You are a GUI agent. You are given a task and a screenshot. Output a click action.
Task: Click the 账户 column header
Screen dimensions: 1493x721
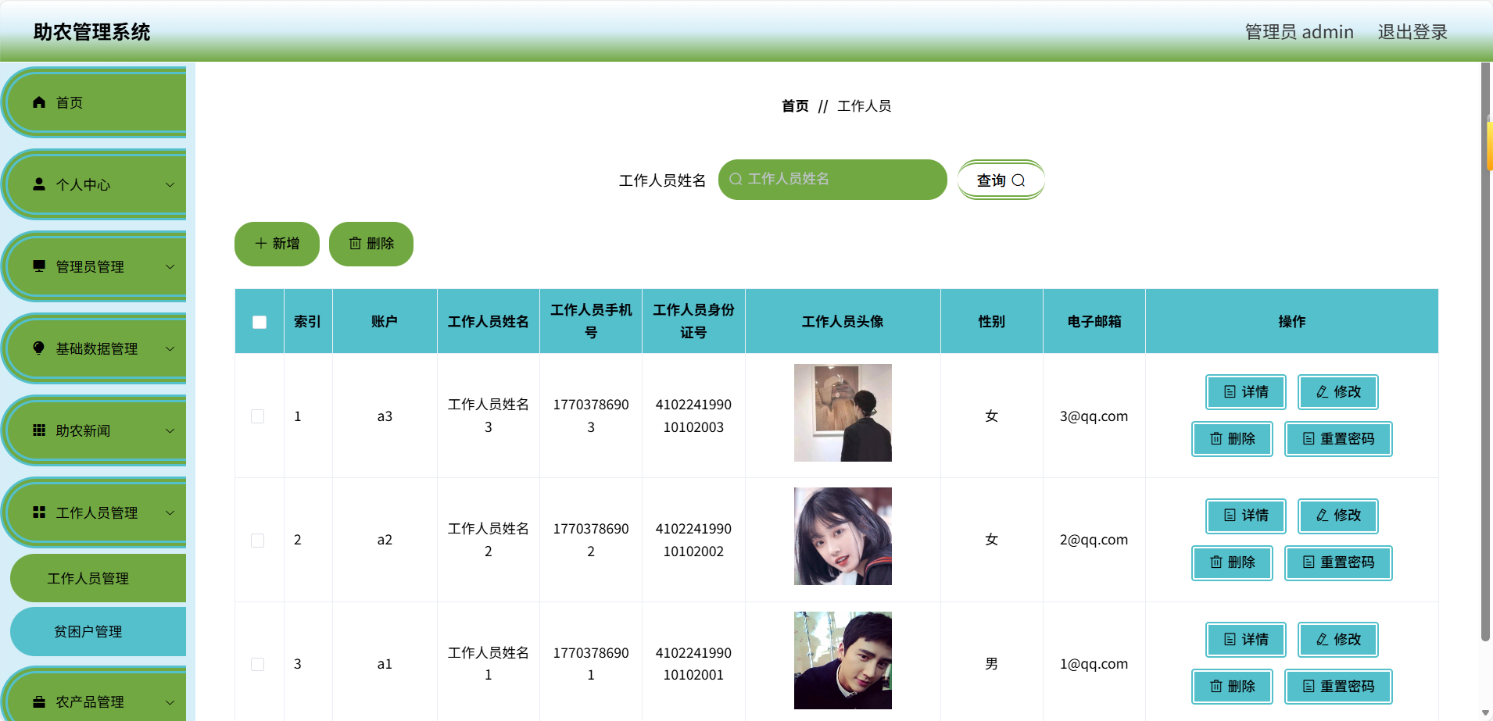tap(385, 322)
